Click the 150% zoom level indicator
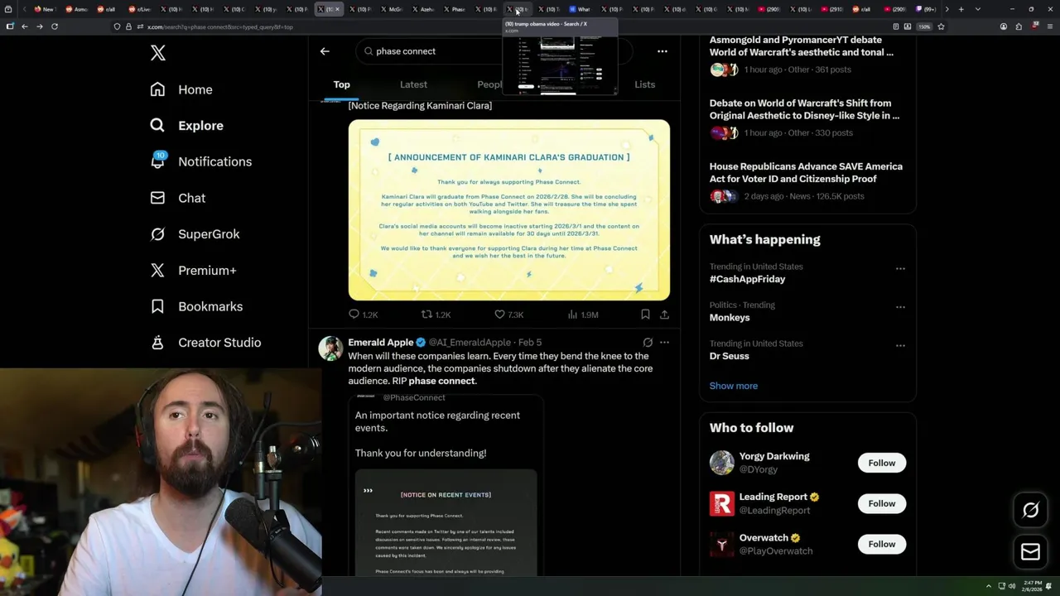Screen dimensions: 1060x596 click(923, 26)
